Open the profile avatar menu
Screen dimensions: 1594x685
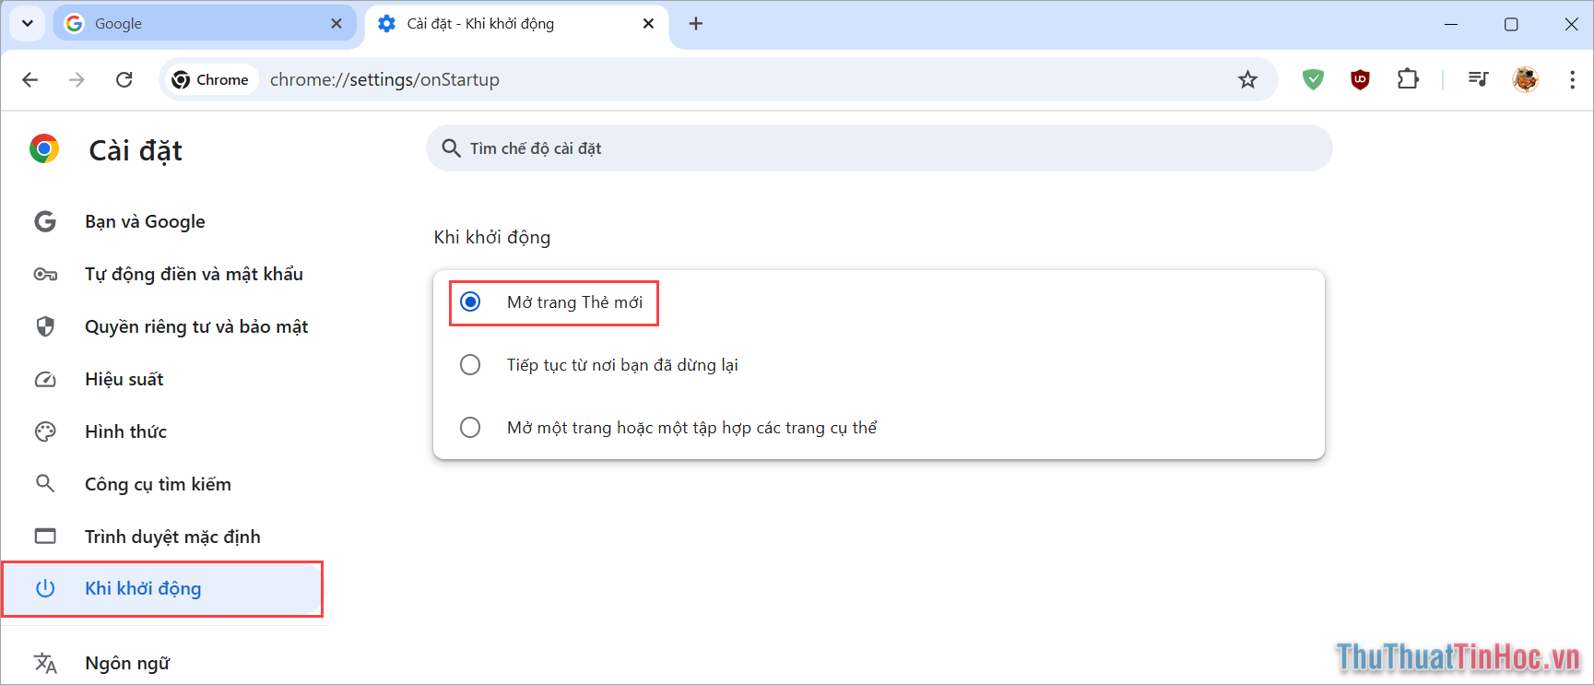pyautogui.click(x=1526, y=80)
